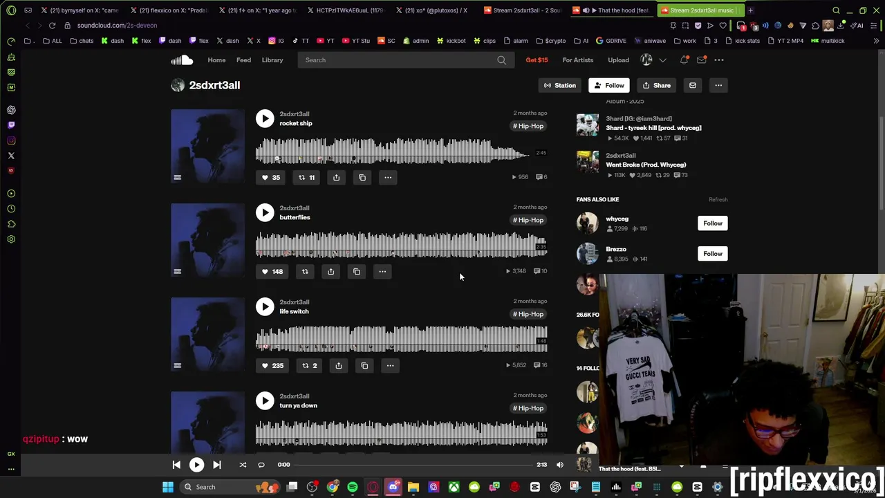The height and width of the screenshot is (498, 885).
Task: Open more options for butterflies
Action: coord(382,272)
